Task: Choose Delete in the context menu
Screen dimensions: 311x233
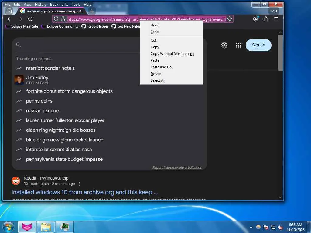Action: (171, 74)
